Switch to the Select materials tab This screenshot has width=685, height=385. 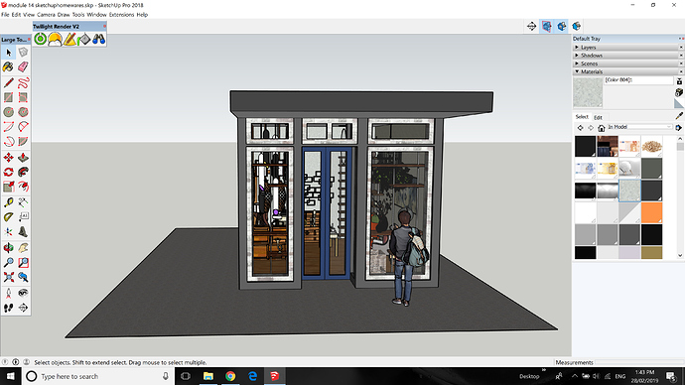click(582, 116)
